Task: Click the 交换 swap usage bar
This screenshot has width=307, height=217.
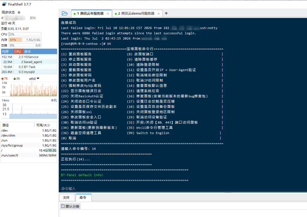Action: pyautogui.click(x=25, y=45)
